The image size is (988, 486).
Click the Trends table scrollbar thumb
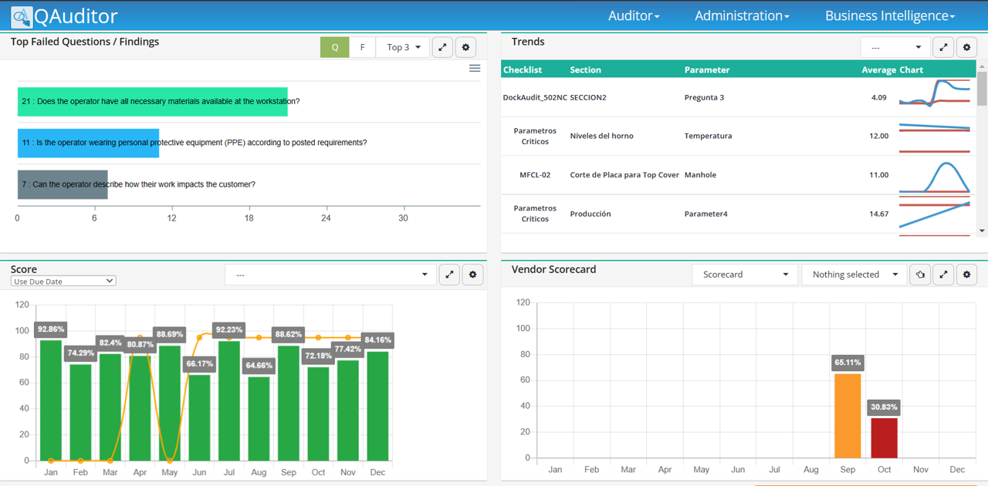pos(982,89)
